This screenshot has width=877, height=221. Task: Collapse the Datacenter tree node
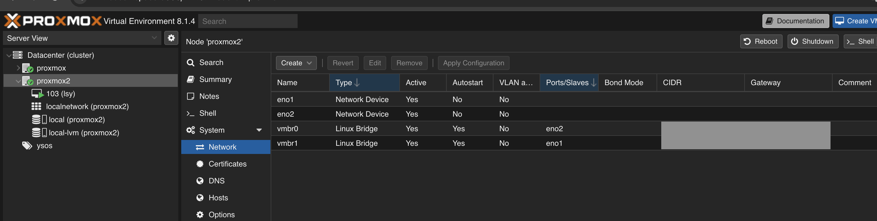click(8, 55)
